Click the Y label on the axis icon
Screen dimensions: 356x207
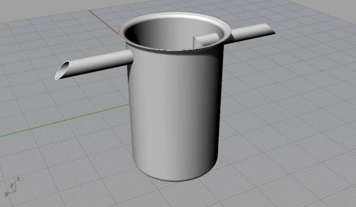[6, 194]
